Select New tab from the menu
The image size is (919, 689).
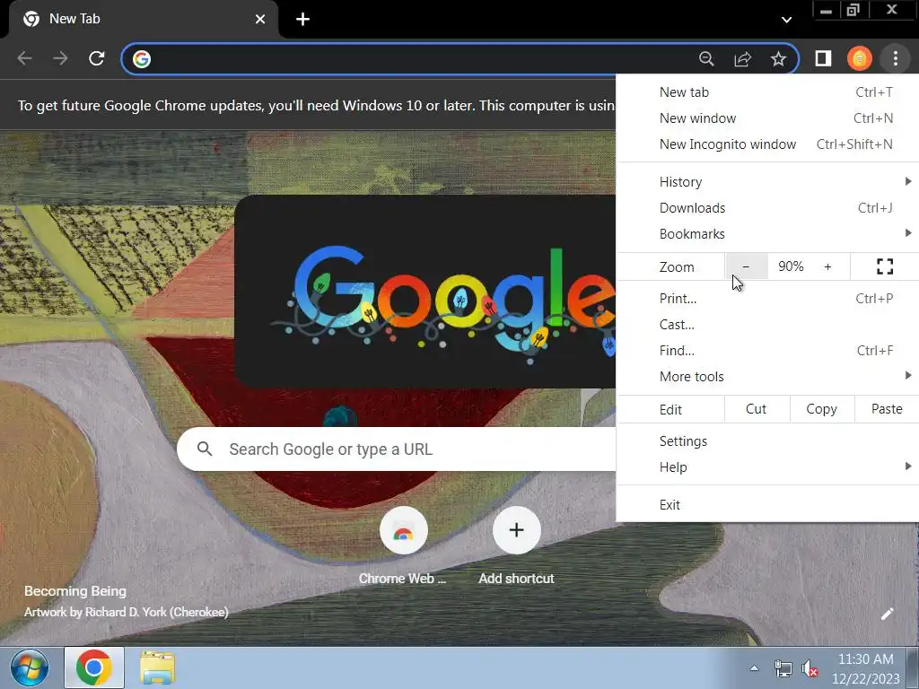[x=768, y=92]
